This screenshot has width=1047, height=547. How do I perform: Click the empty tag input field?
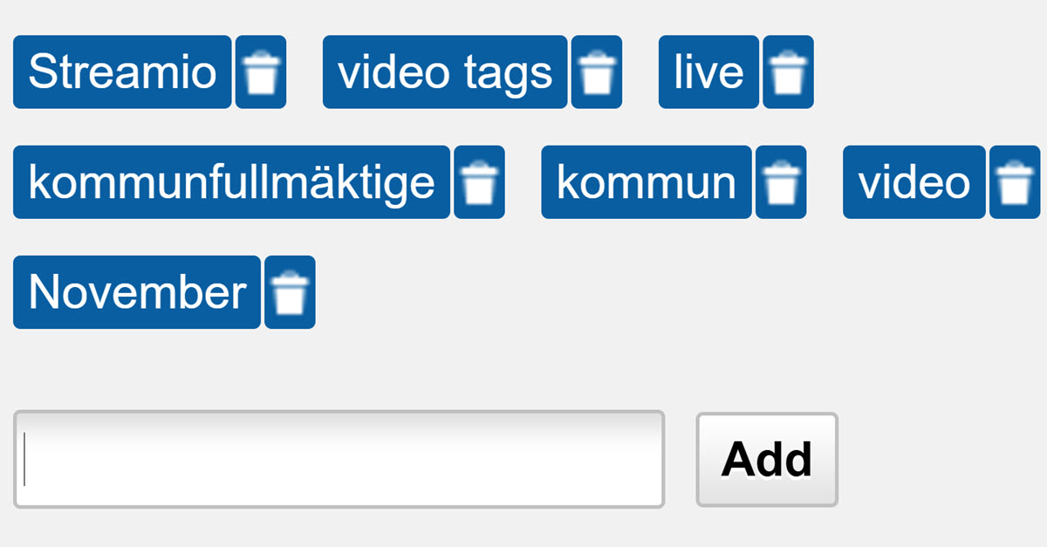[x=339, y=458]
